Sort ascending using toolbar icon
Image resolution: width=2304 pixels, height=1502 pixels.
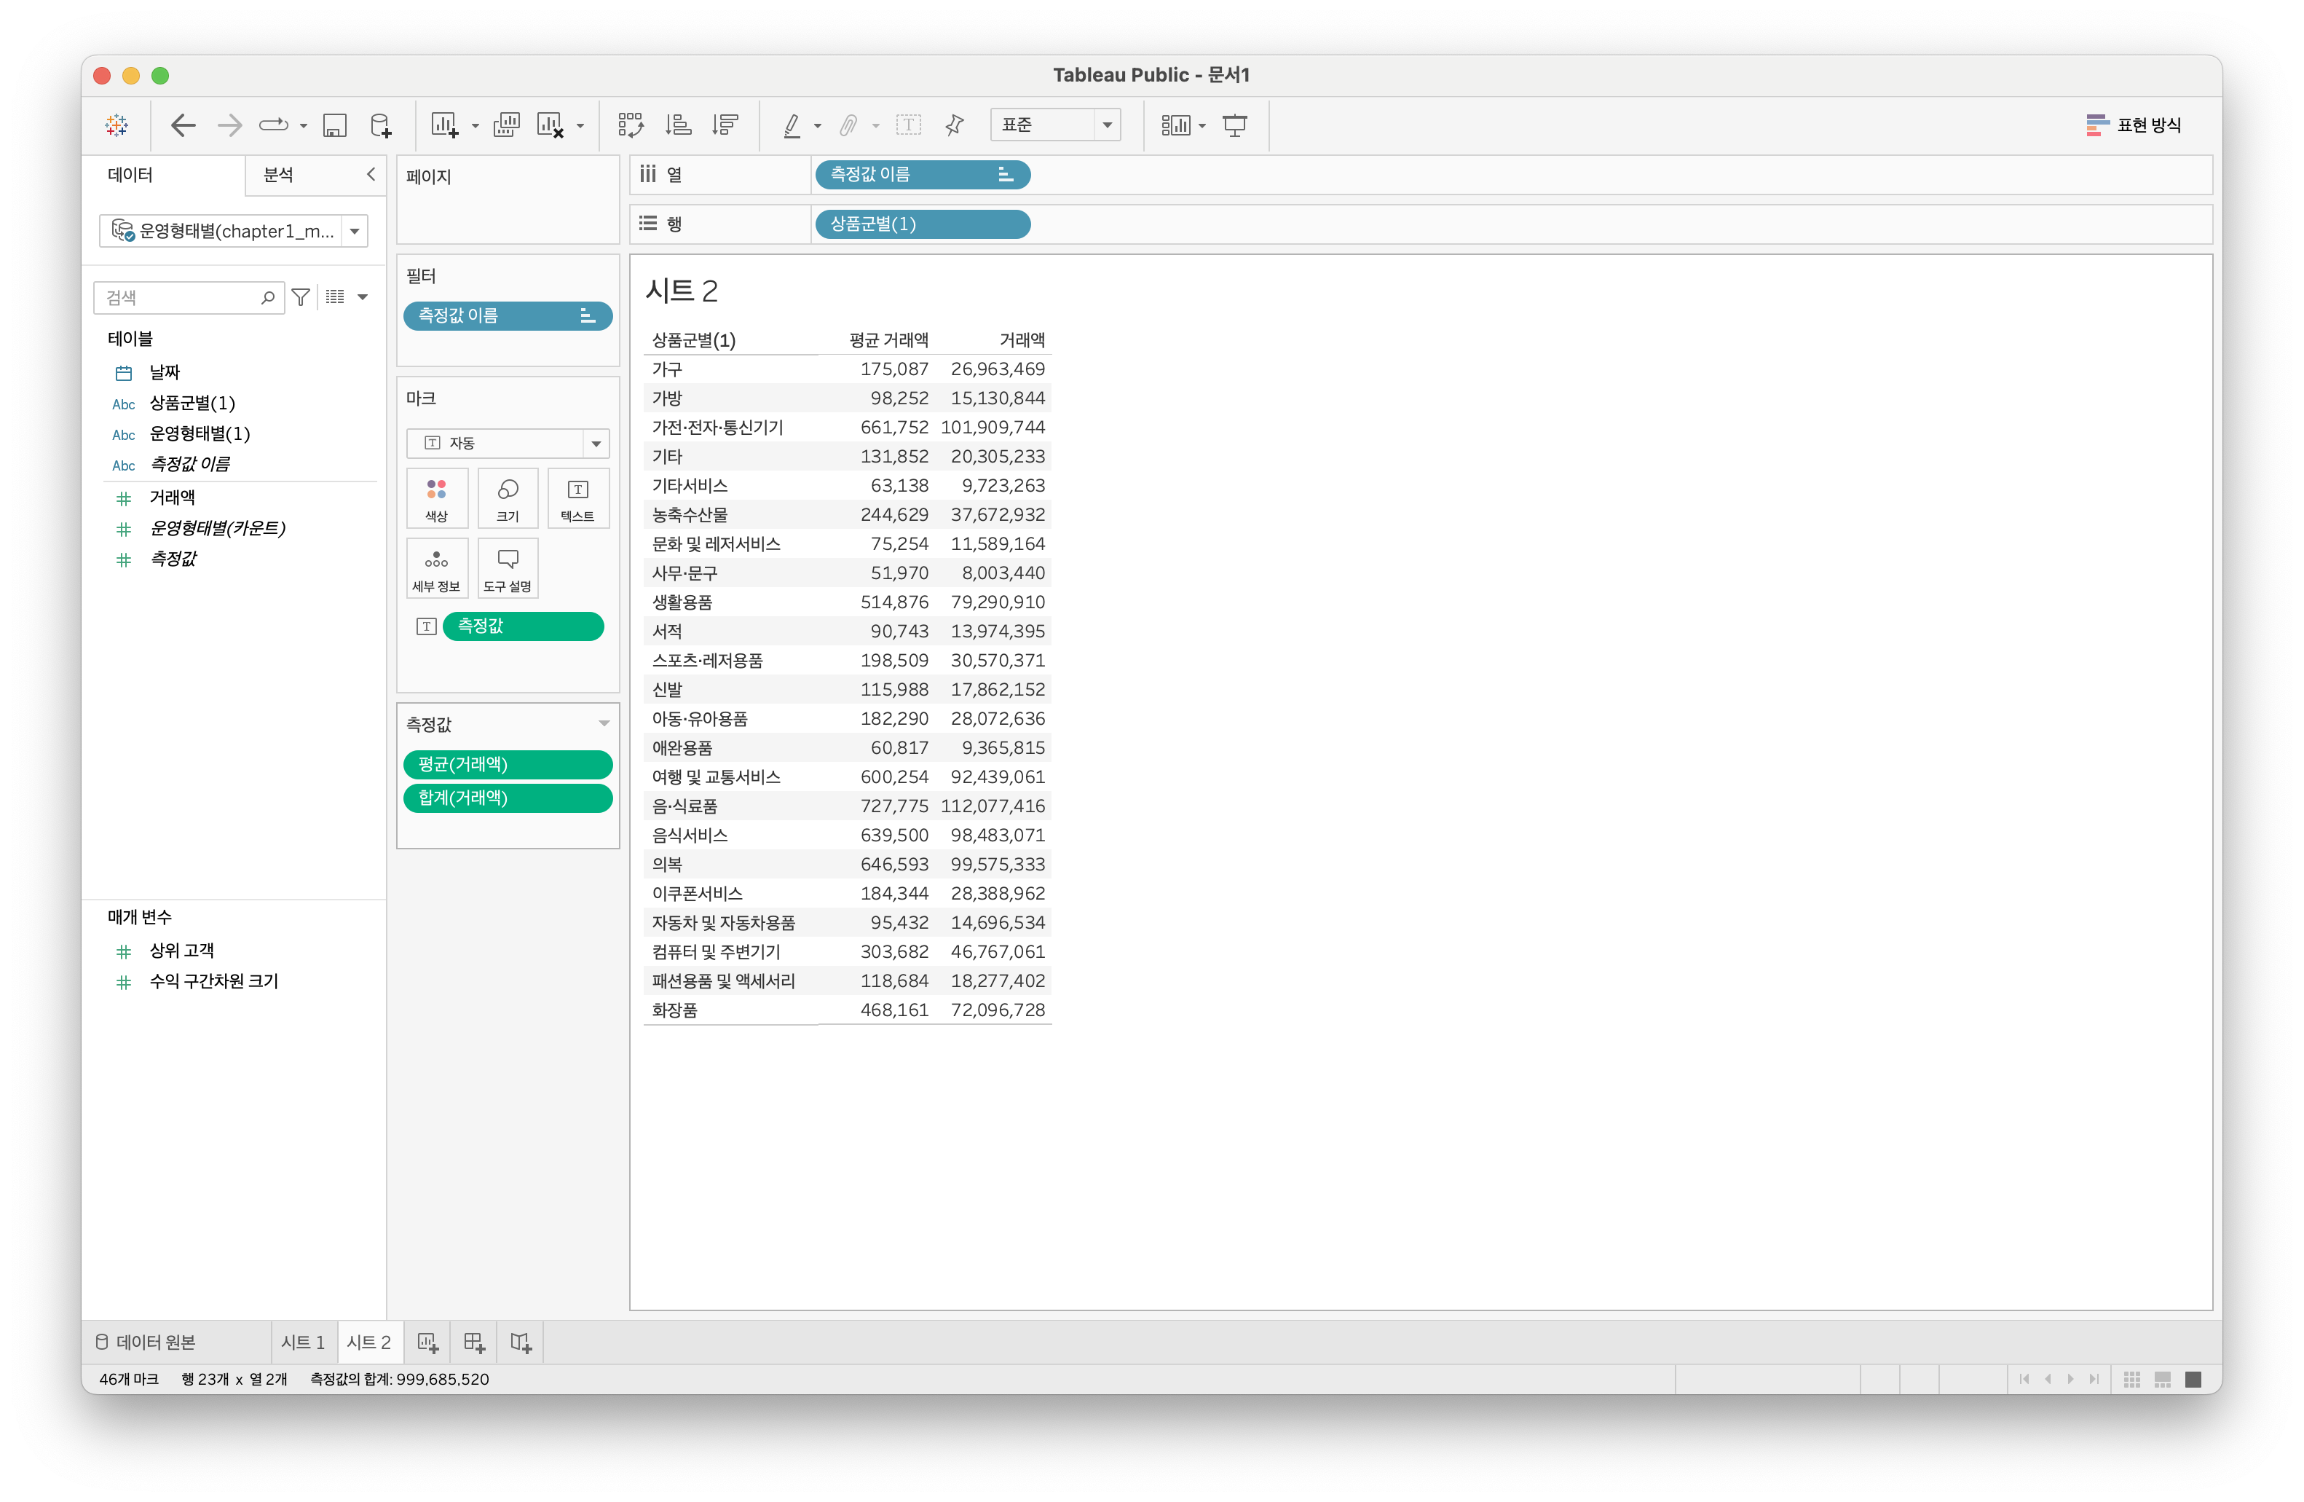point(678,125)
